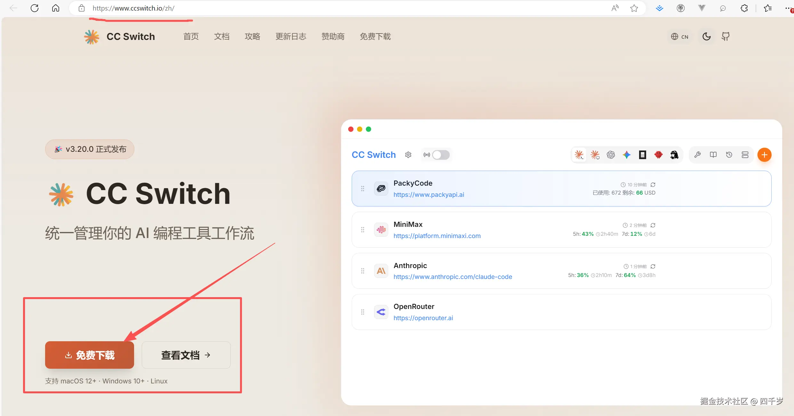Click the MiniMax waveform logo
Image resolution: width=794 pixels, height=416 pixels.
tap(381, 230)
